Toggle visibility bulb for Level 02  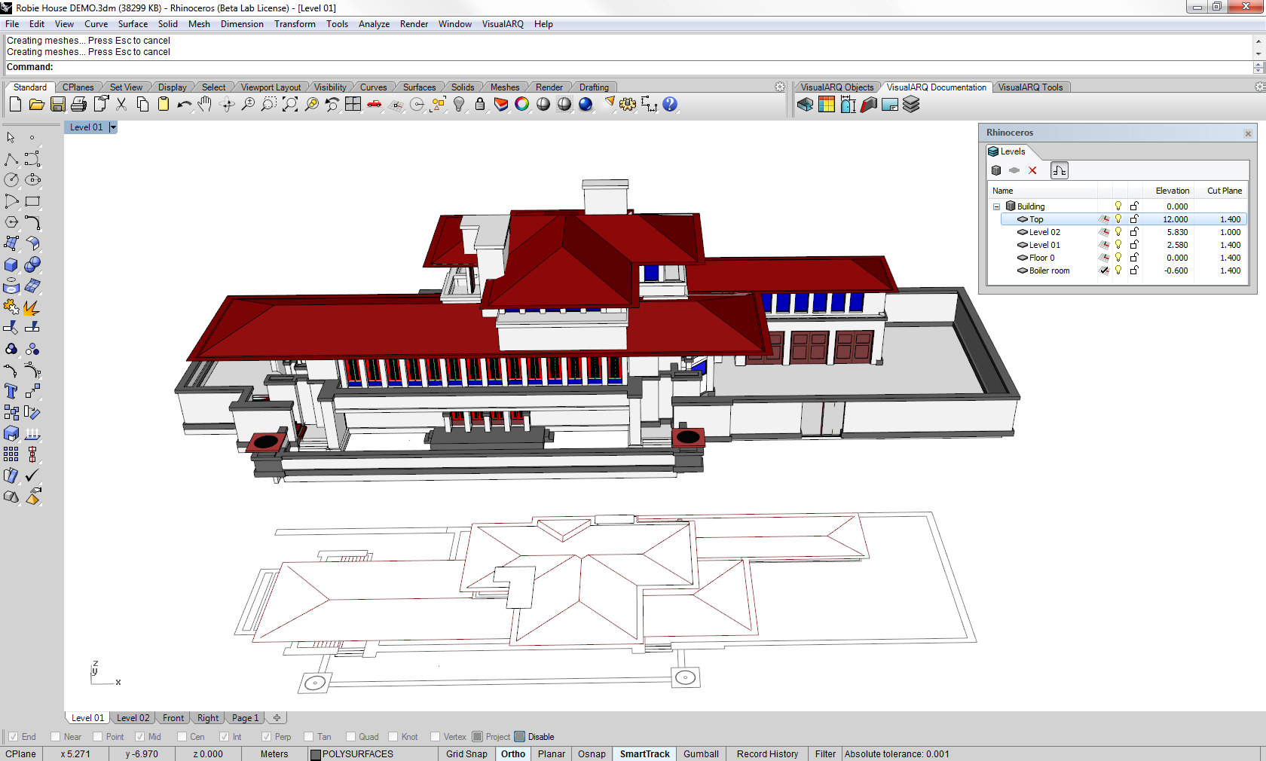1118,232
